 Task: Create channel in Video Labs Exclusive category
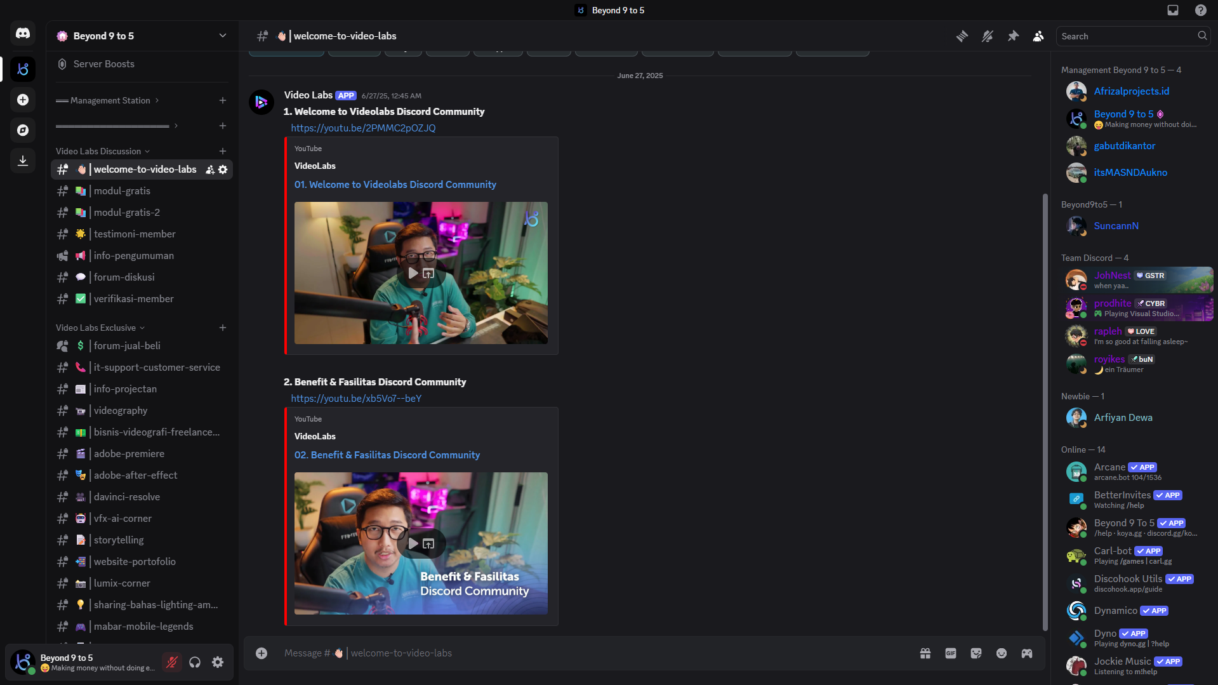point(223,328)
